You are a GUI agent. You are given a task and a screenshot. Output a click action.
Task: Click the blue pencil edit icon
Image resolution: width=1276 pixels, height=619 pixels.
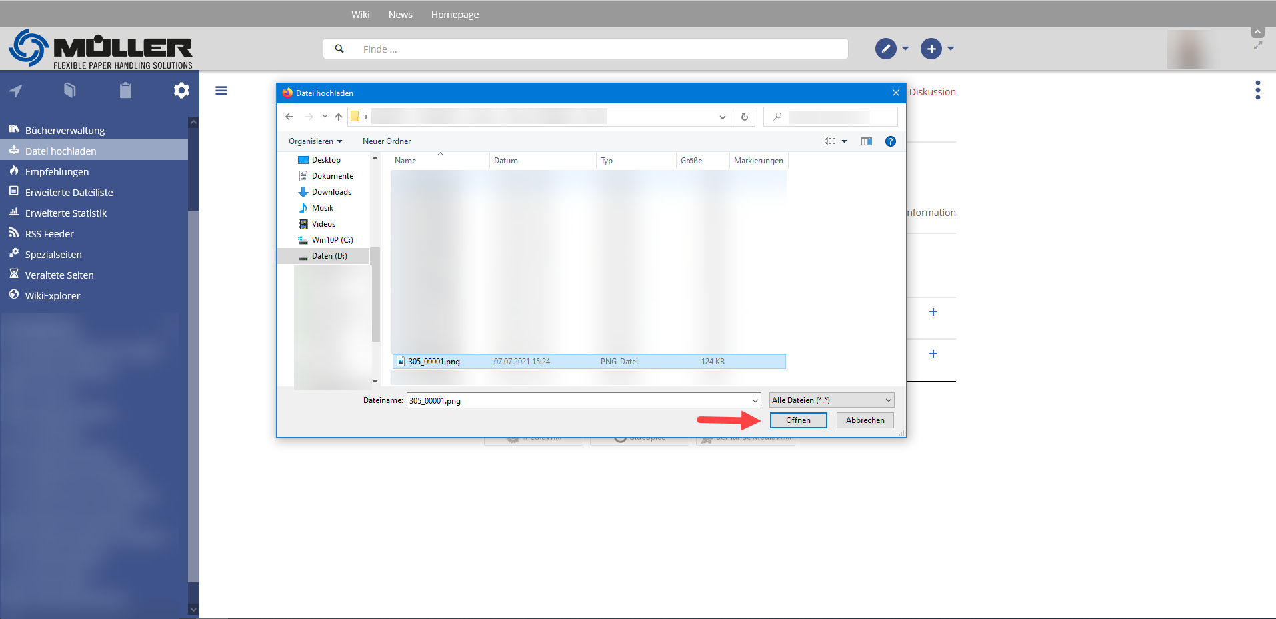pos(885,49)
